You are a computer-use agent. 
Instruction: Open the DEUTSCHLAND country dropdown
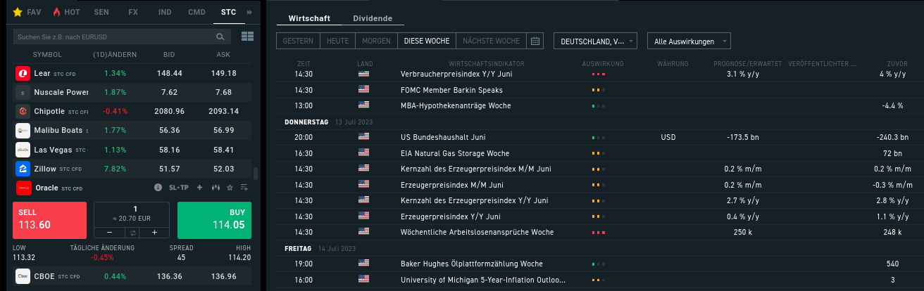[596, 41]
